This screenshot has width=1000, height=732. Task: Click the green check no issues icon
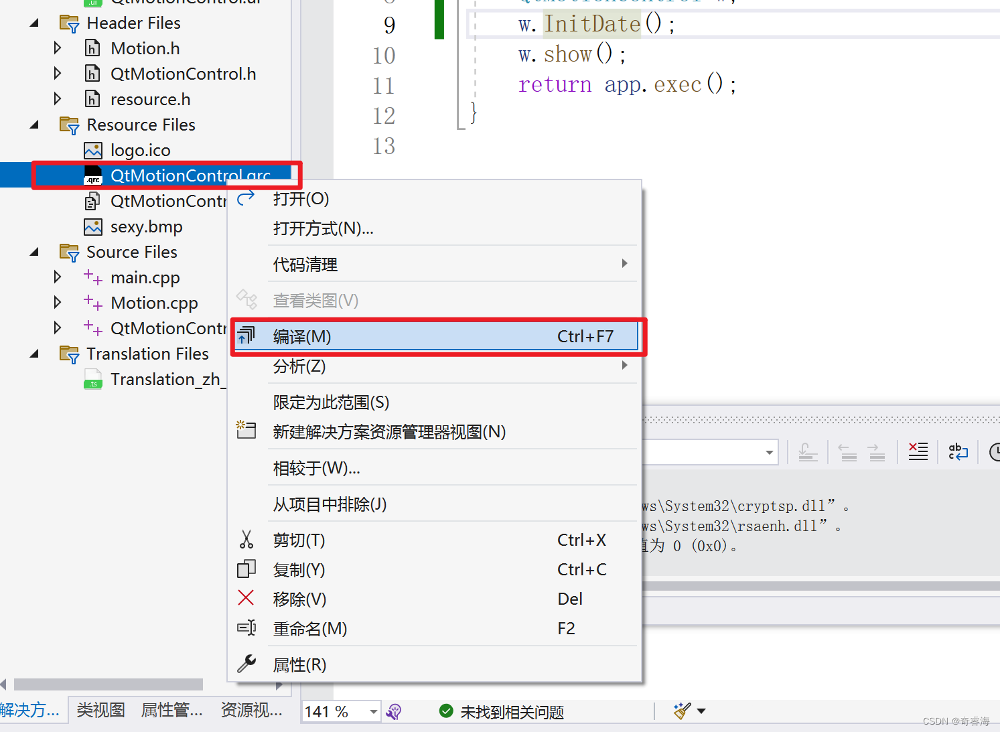pos(446,711)
